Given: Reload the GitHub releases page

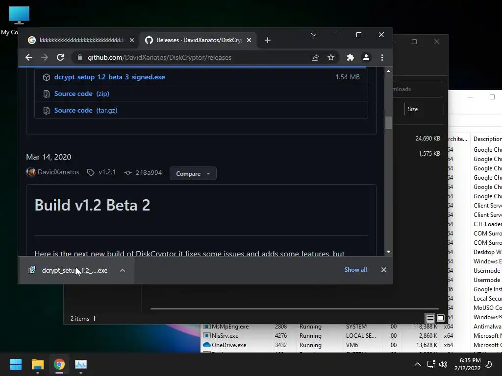Looking at the screenshot, I should pyautogui.click(x=60, y=58).
